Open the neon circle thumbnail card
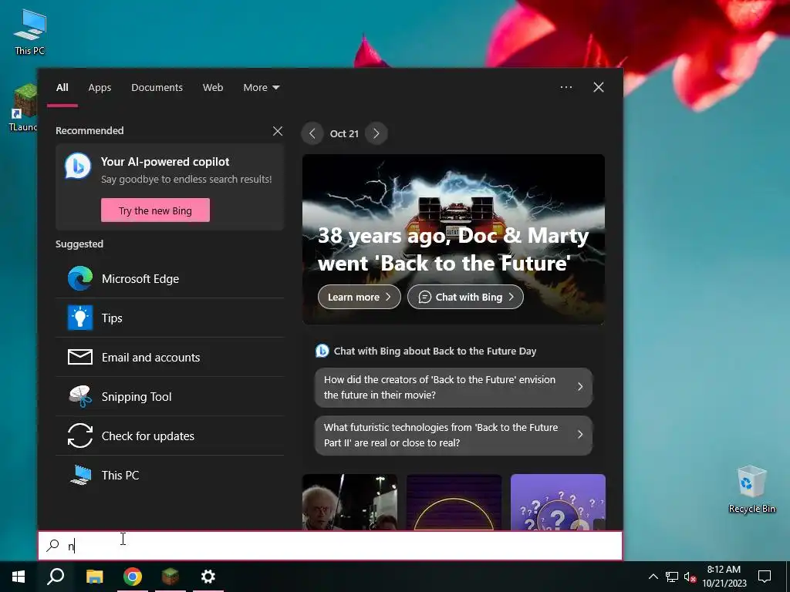 pyautogui.click(x=454, y=502)
